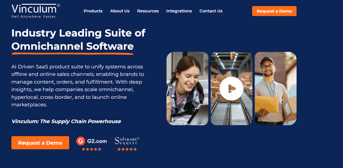
Task: Click Request a Demo in the top navigation
Action: (x=274, y=11)
